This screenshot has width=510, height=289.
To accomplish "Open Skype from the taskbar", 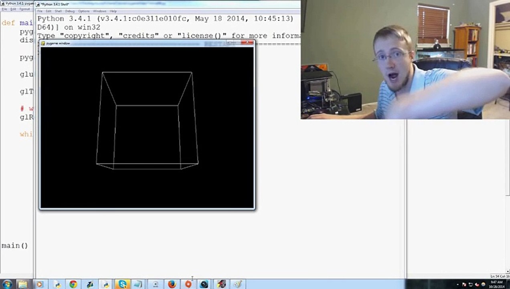I will [122, 284].
